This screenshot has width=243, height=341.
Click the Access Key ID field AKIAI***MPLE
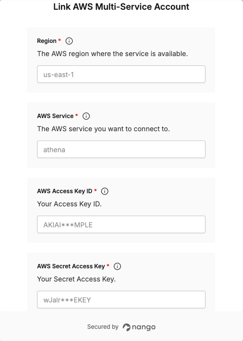[121, 224]
